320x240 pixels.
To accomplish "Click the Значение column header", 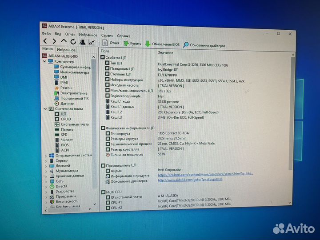I will click(165, 52).
